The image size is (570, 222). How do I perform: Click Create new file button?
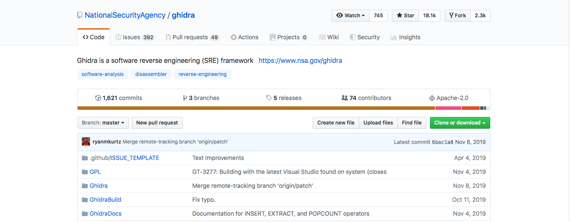coord(336,123)
